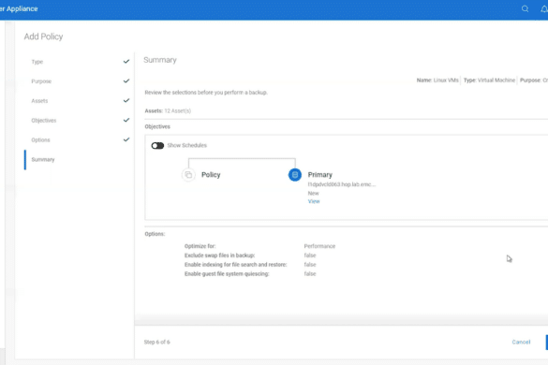Click the '12 Asset(s)' count text
The image size is (548, 365).
178,110
